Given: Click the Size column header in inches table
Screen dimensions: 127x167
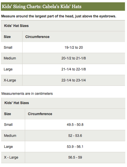Looking at the screenshot, I should tap(7, 37).
